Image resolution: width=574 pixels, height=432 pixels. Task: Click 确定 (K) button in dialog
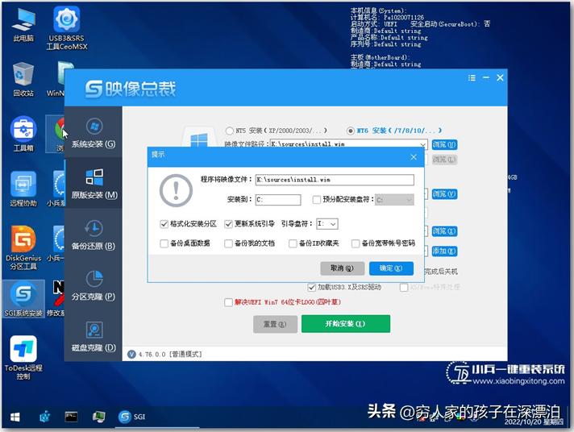tap(391, 268)
